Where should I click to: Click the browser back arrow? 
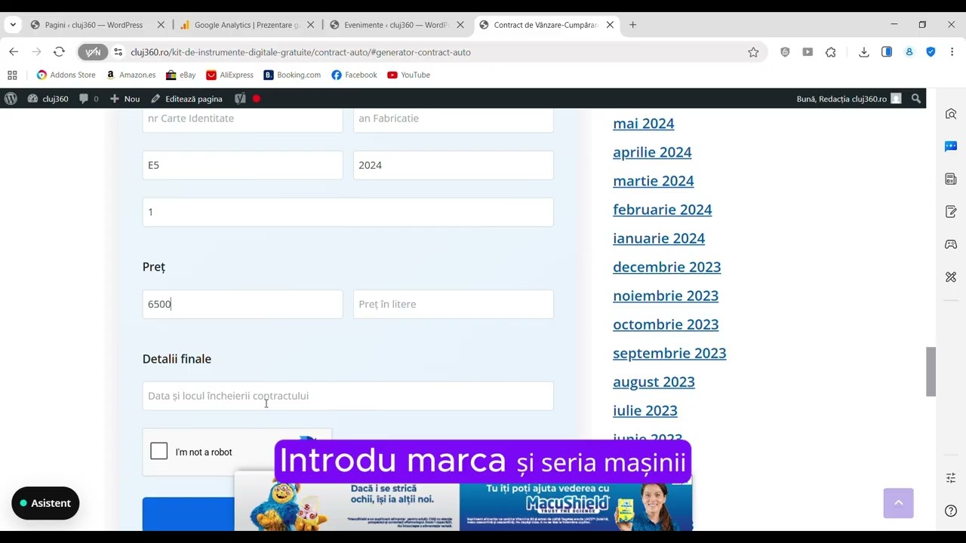[x=14, y=52]
